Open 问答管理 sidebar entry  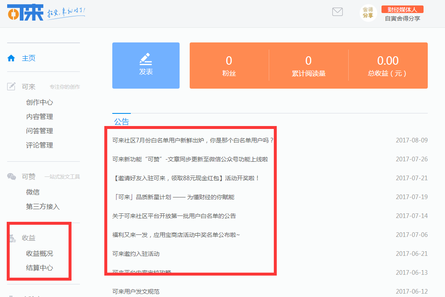pos(40,131)
